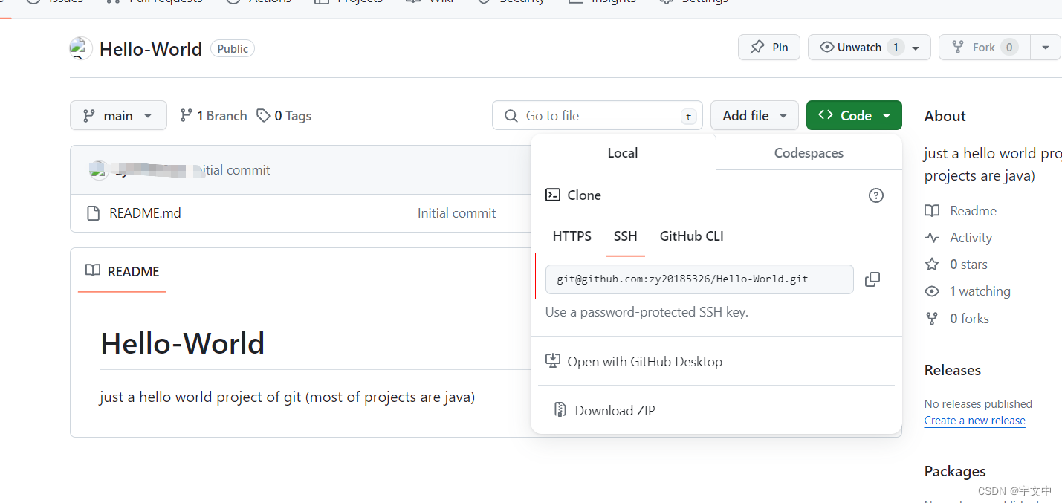Click the search magnifier in Go to file

(511, 116)
